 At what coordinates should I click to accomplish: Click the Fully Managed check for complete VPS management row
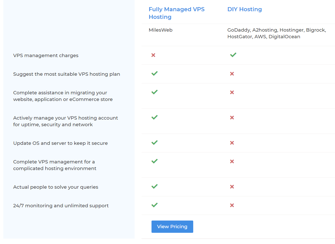pos(155,161)
